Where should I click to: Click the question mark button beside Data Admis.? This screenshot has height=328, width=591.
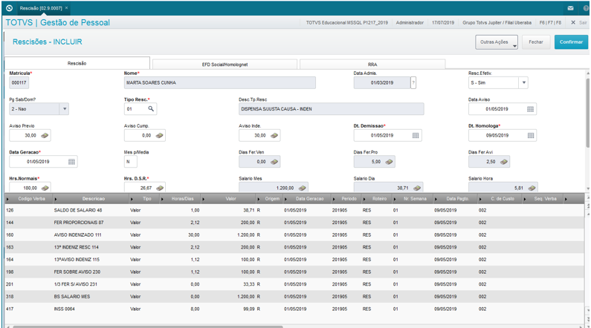coord(413,83)
